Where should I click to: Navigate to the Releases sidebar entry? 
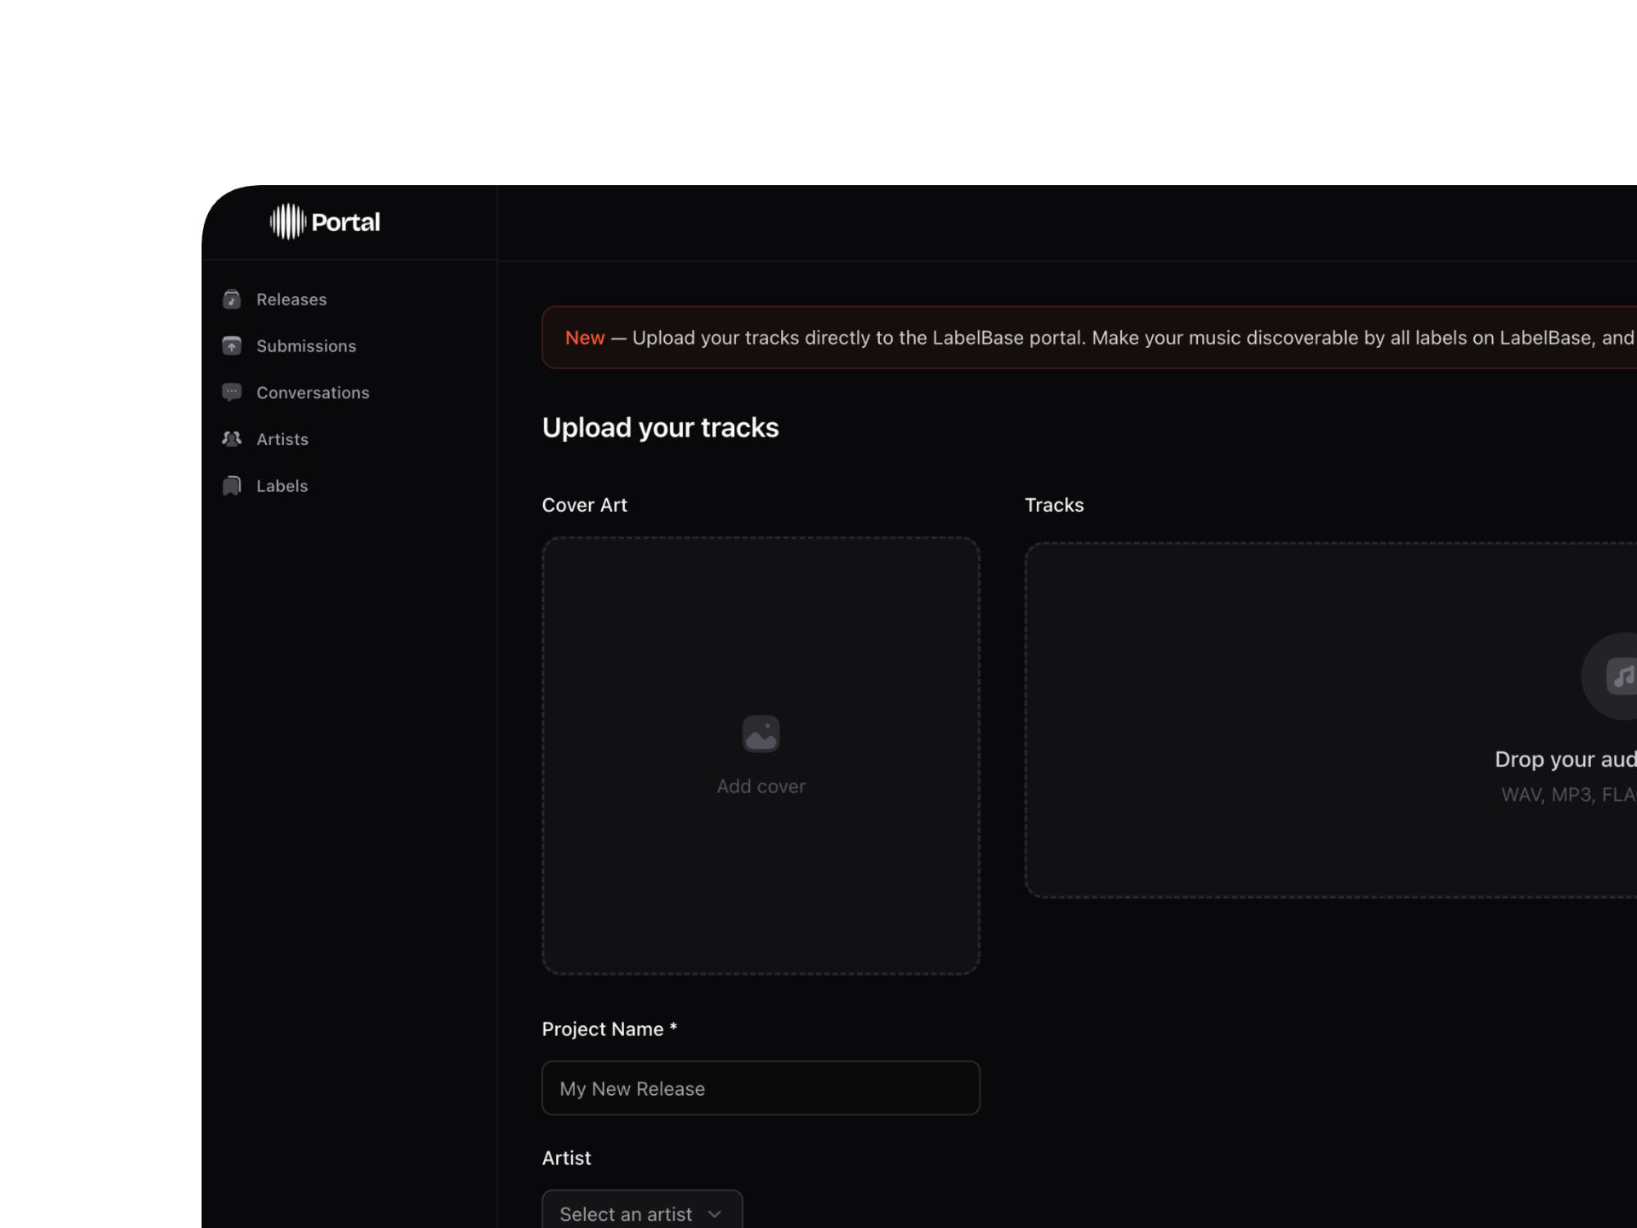[x=292, y=299]
